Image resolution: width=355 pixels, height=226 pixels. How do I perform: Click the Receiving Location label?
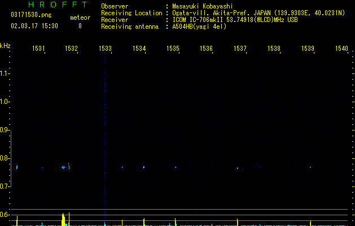[132, 13]
